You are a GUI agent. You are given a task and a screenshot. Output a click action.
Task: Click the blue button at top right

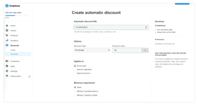[182, 4]
